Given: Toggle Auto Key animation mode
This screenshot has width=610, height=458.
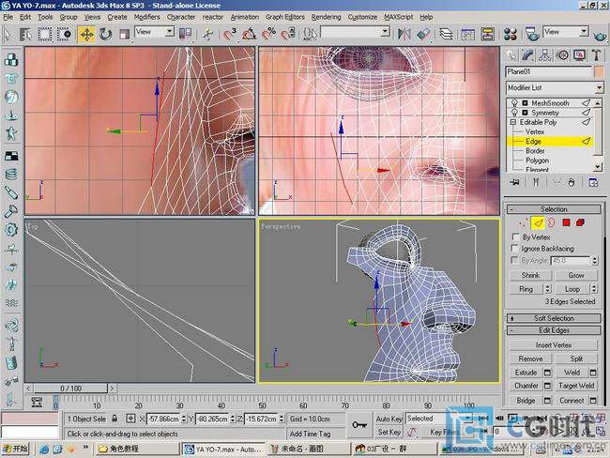Looking at the screenshot, I should (x=389, y=419).
